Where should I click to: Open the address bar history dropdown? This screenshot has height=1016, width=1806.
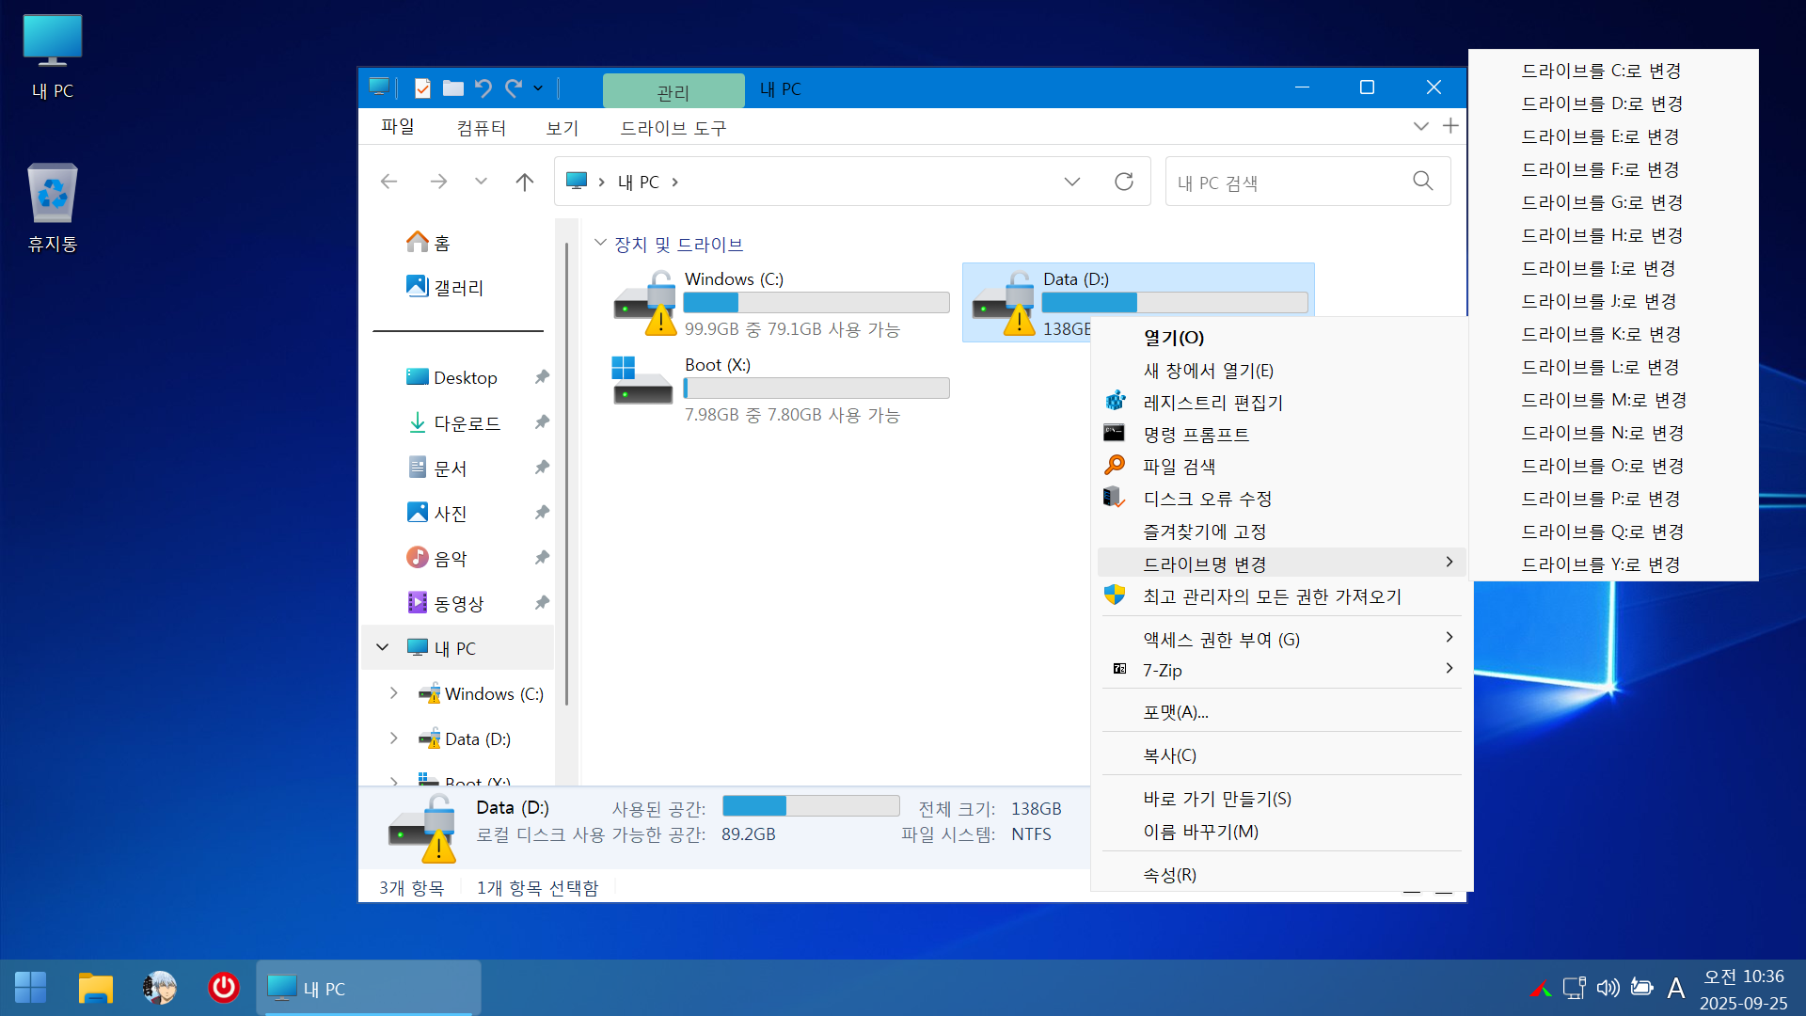click(x=1071, y=182)
